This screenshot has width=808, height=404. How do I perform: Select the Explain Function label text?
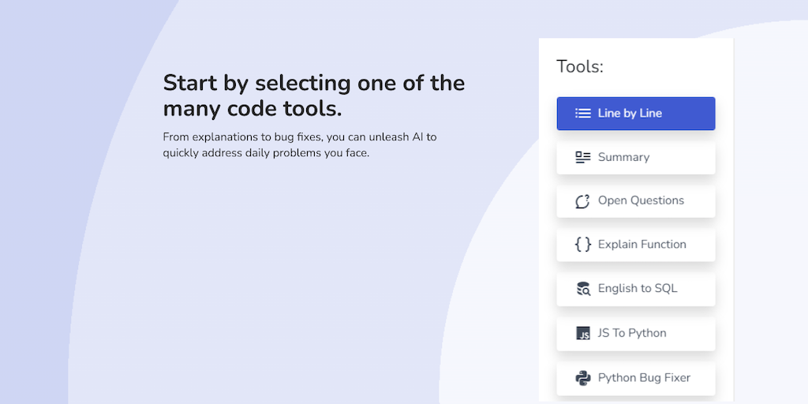[x=642, y=245]
